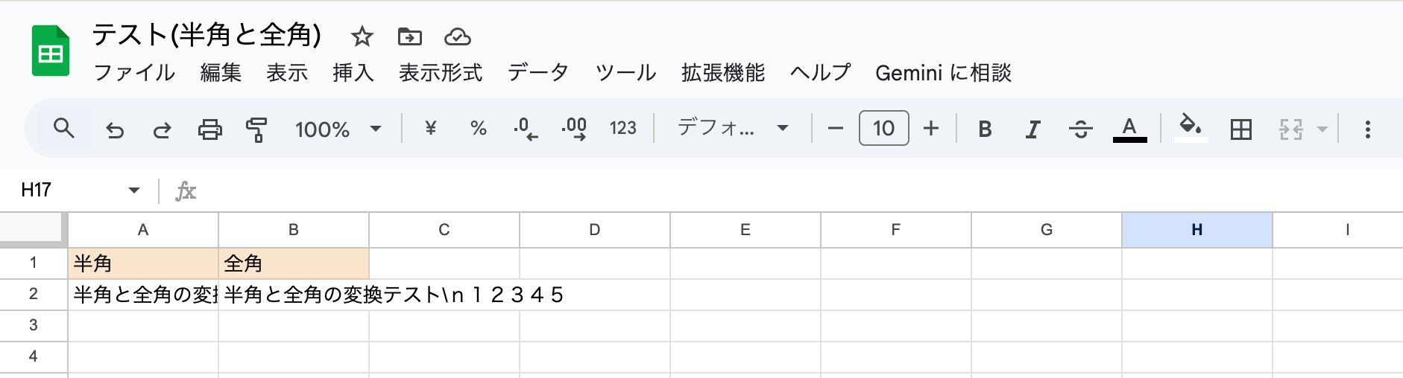Expand the font family dropdown
This screenshot has height=378, width=1403.
click(x=732, y=128)
